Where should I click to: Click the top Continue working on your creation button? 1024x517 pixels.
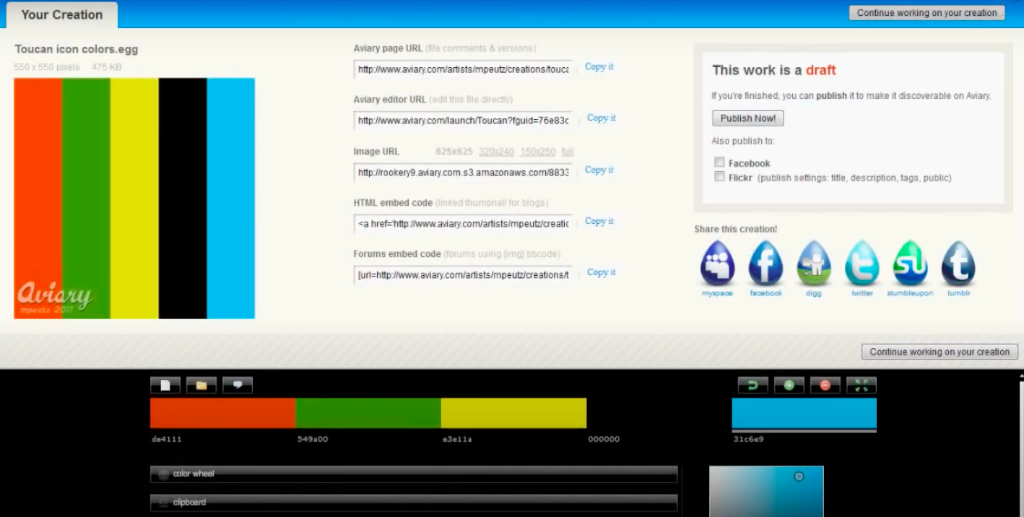pos(927,13)
